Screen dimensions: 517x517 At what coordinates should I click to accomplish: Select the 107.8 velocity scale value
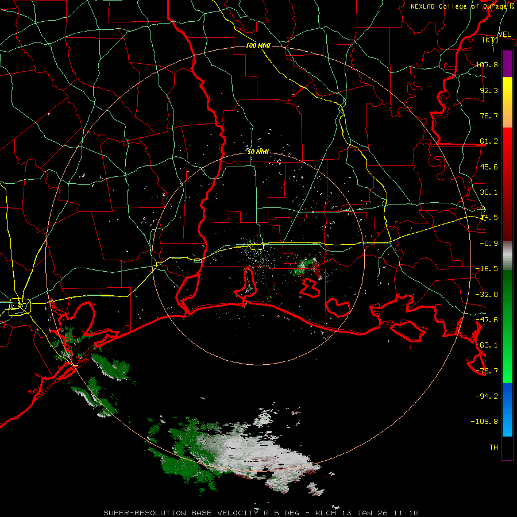pos(487,64)
